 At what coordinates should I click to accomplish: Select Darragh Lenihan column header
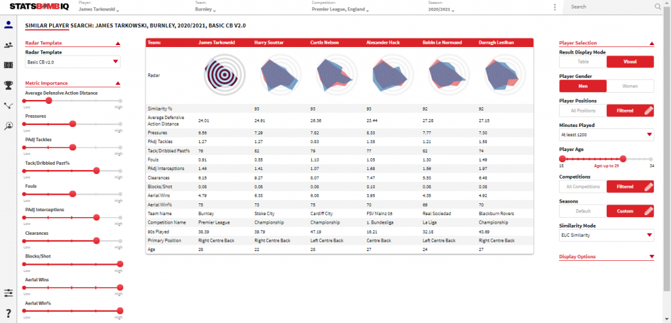point(495,42)
